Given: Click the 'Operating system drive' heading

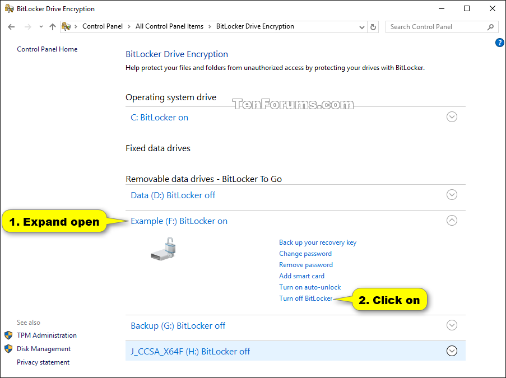Looking at the screenshot, I should click(171, 97).
